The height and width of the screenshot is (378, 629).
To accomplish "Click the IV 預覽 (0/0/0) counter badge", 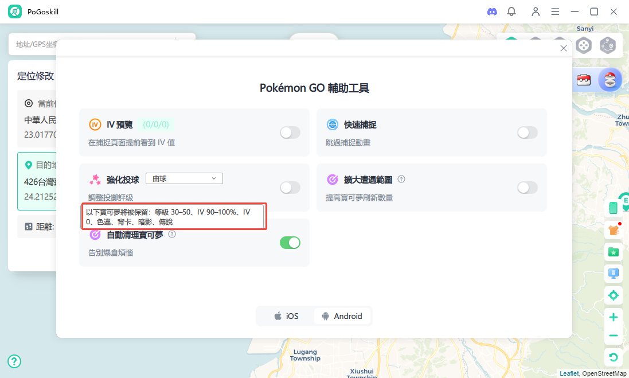I will [156, 124].
